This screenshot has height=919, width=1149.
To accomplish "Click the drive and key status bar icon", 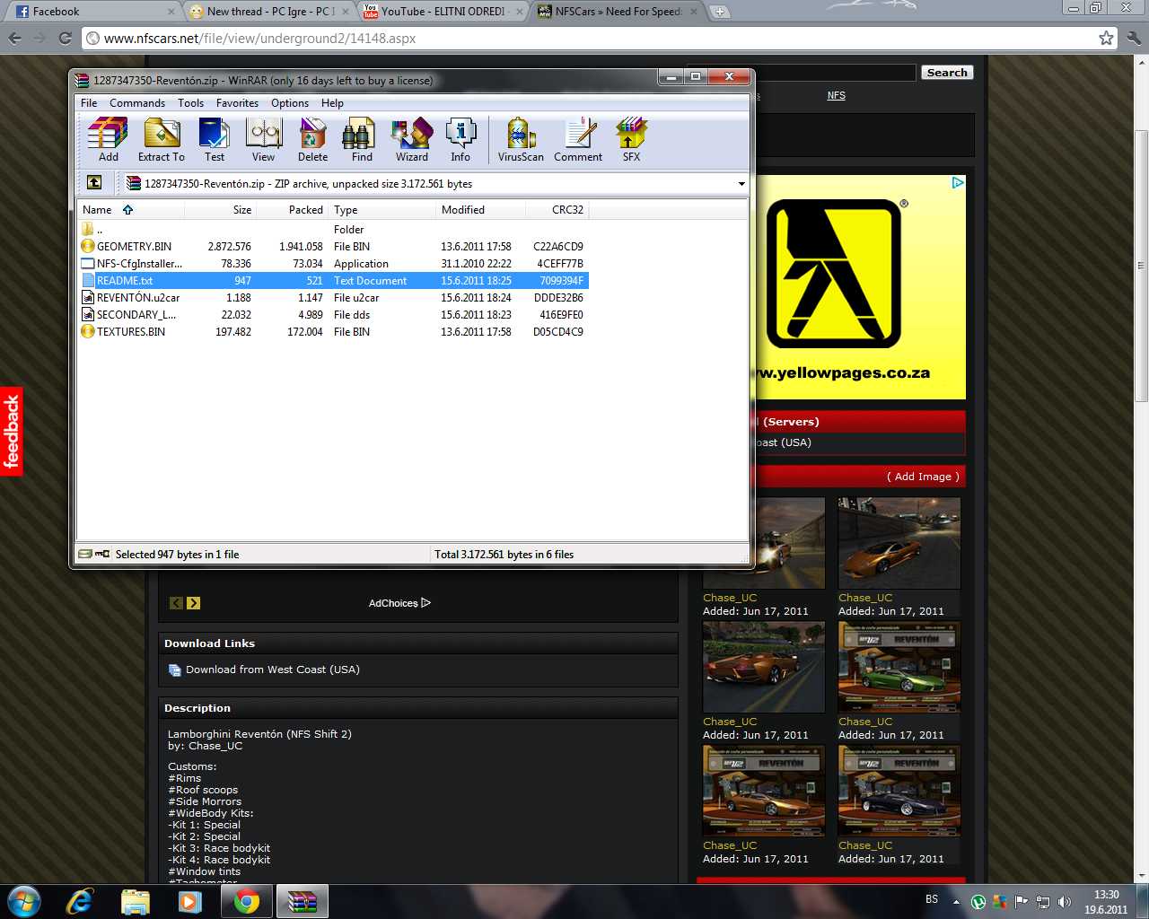I will point(94,554).
